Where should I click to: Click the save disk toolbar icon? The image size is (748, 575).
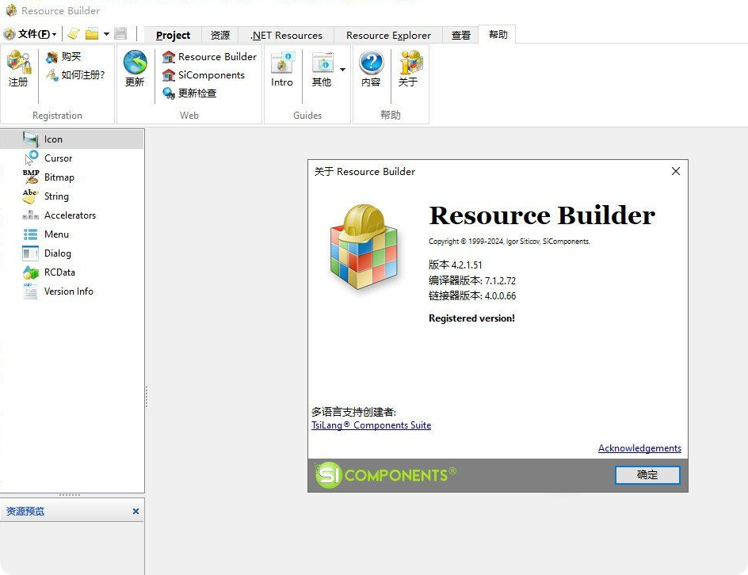(x=120, y=33)
